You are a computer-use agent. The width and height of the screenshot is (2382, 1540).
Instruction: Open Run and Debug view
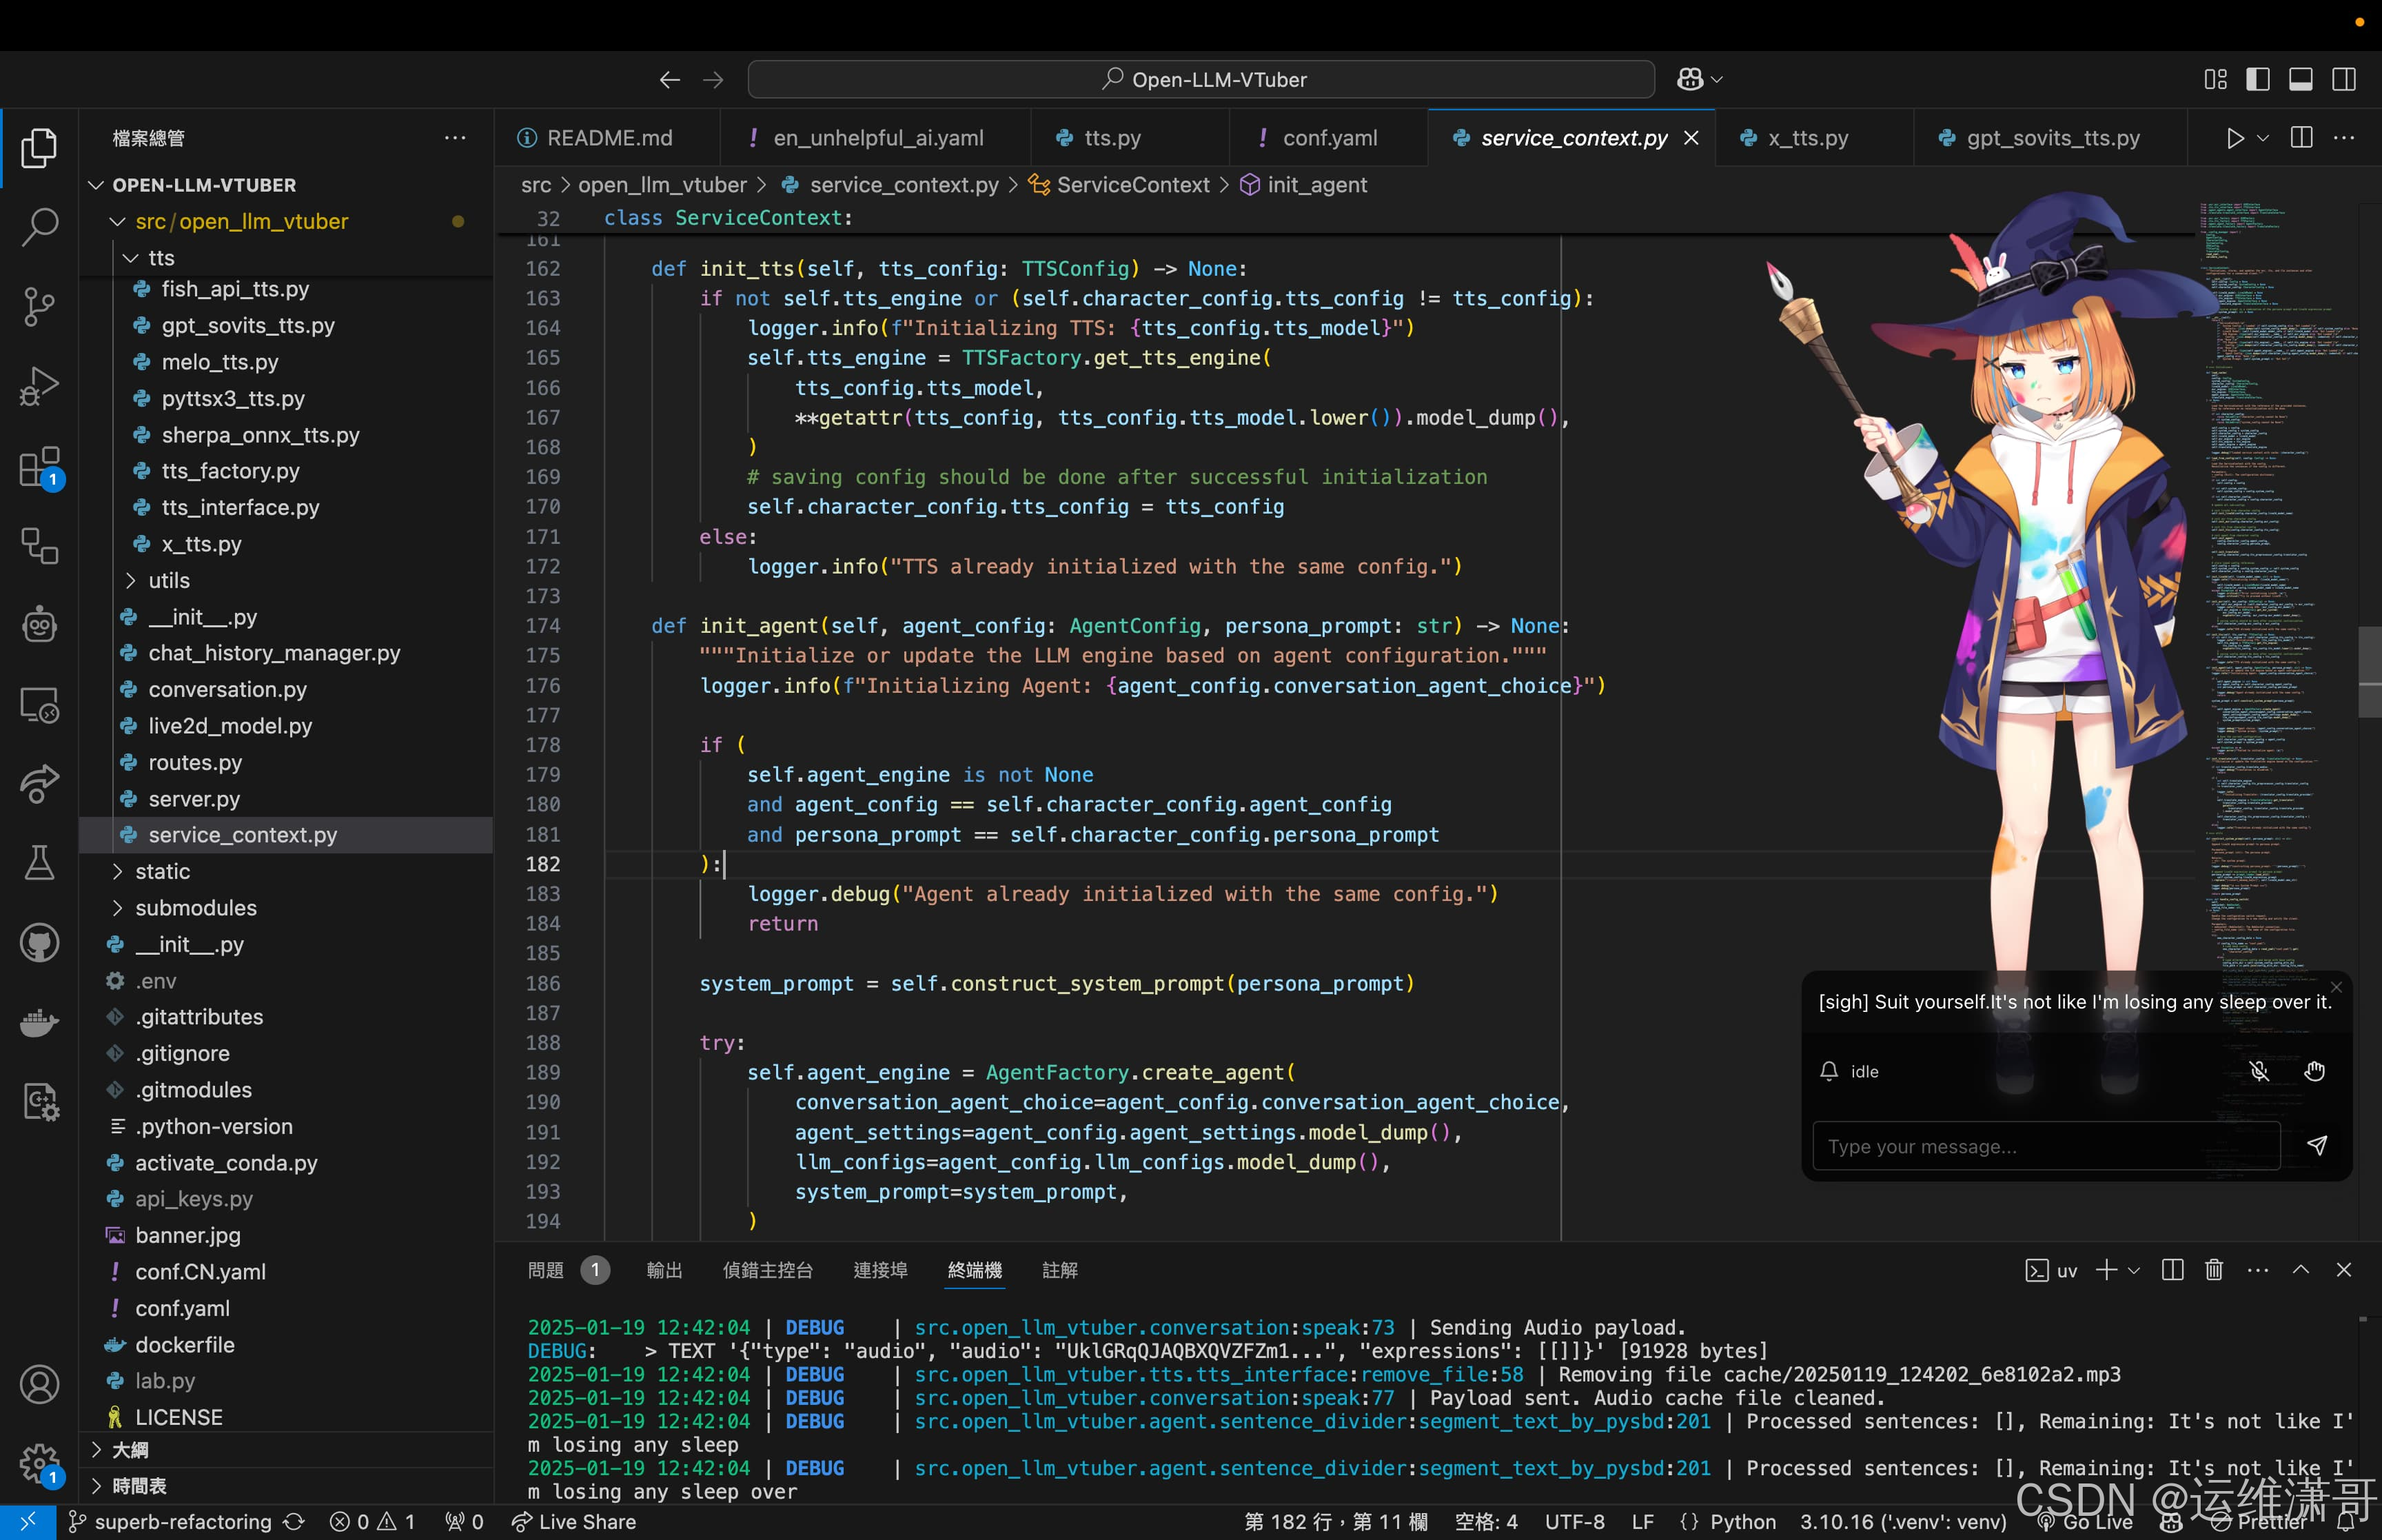39,386
